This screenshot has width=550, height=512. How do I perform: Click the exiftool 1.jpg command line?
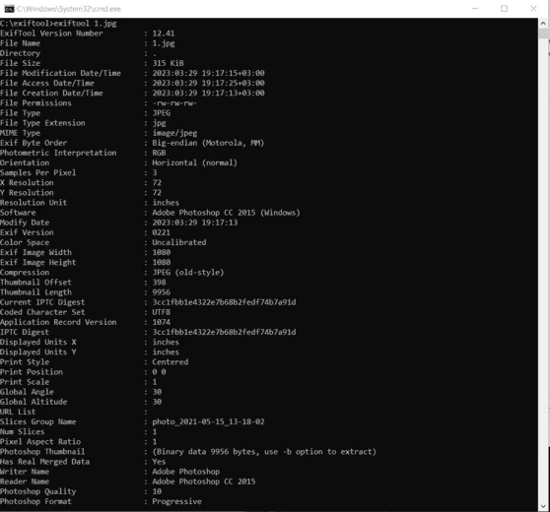tap(58, 24)
